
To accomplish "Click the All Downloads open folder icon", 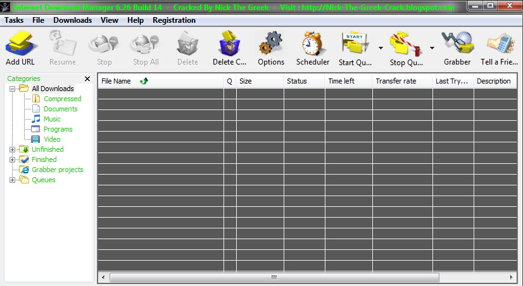I will tap(23, 89).
